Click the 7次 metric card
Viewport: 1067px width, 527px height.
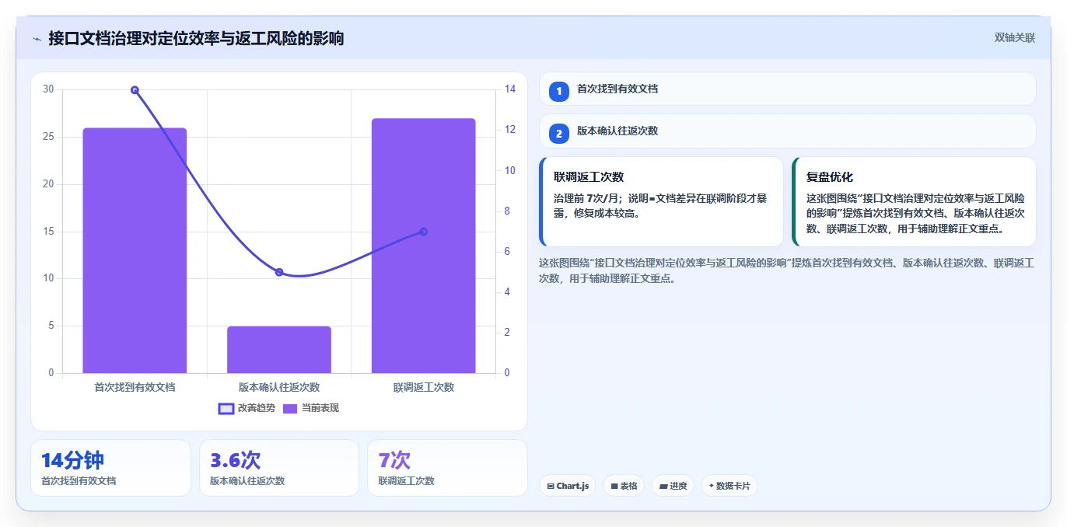[447, 468]
